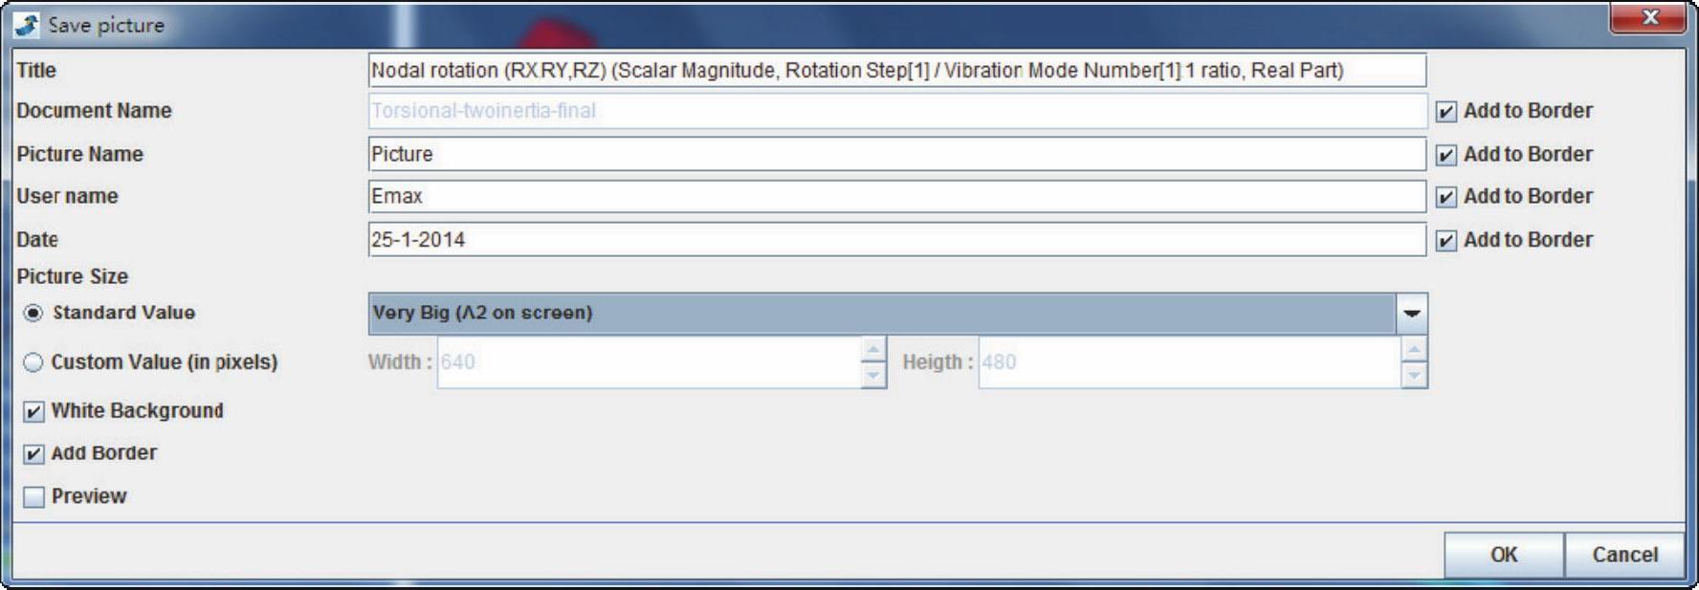Increase Width using the up spinner arrow
1699x590 pixels.
(x=872, y=350)
